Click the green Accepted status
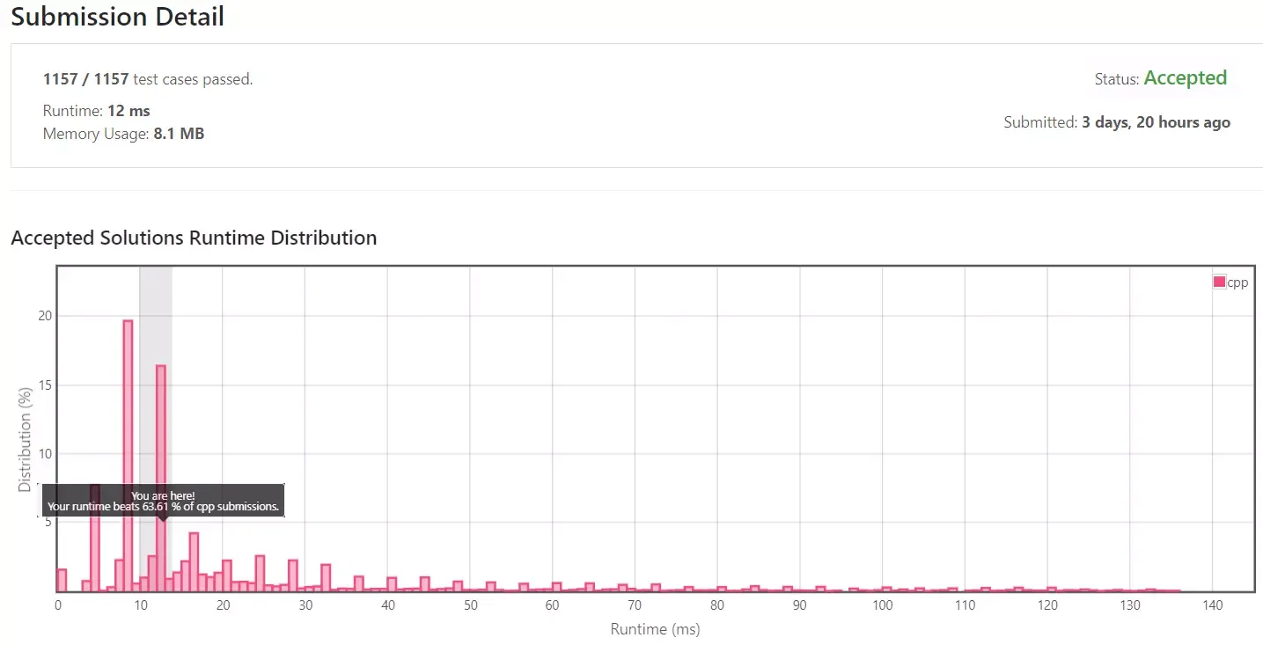Viewport: 1263px width, 645px height. pyautogui.click(x=1185, y=78)
